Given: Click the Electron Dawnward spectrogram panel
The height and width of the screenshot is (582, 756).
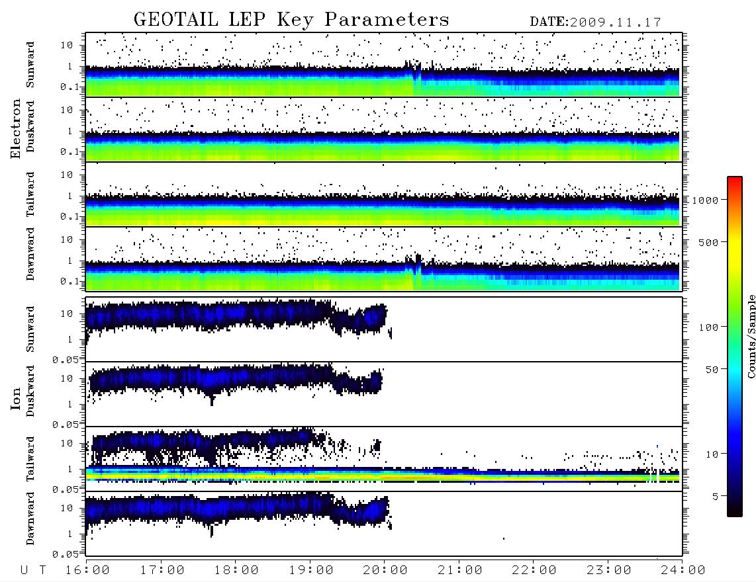Looking at the screenshot, I should point(384,259).
